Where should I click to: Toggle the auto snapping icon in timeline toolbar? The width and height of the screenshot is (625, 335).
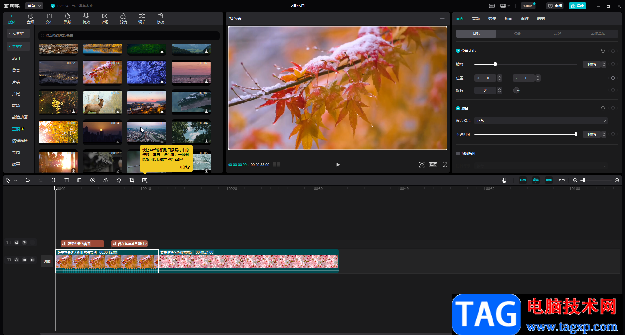click(x=536, y=180)
